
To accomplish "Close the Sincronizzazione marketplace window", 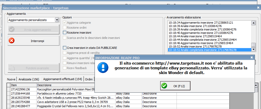I will pos(258,8).
